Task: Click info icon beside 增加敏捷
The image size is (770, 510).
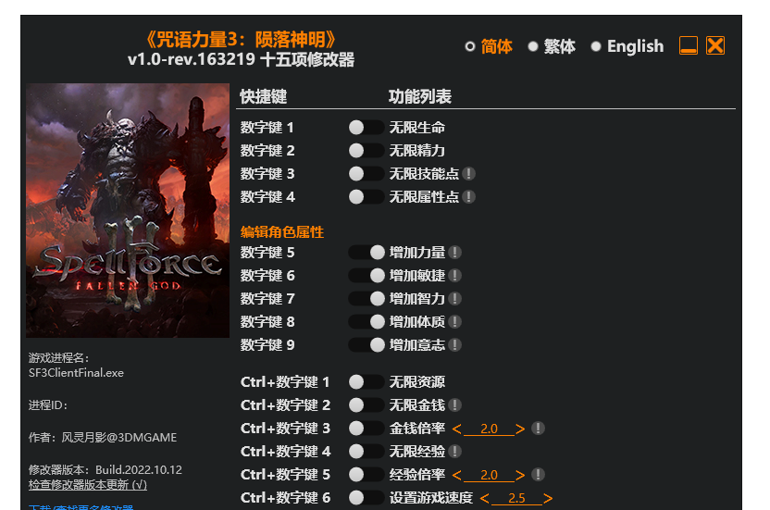Action: click(454, 275)
